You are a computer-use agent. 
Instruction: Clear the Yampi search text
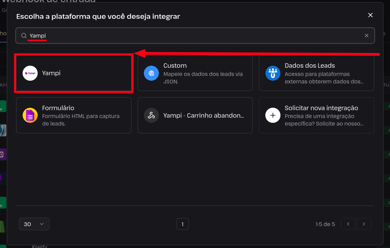pos(367,36)
